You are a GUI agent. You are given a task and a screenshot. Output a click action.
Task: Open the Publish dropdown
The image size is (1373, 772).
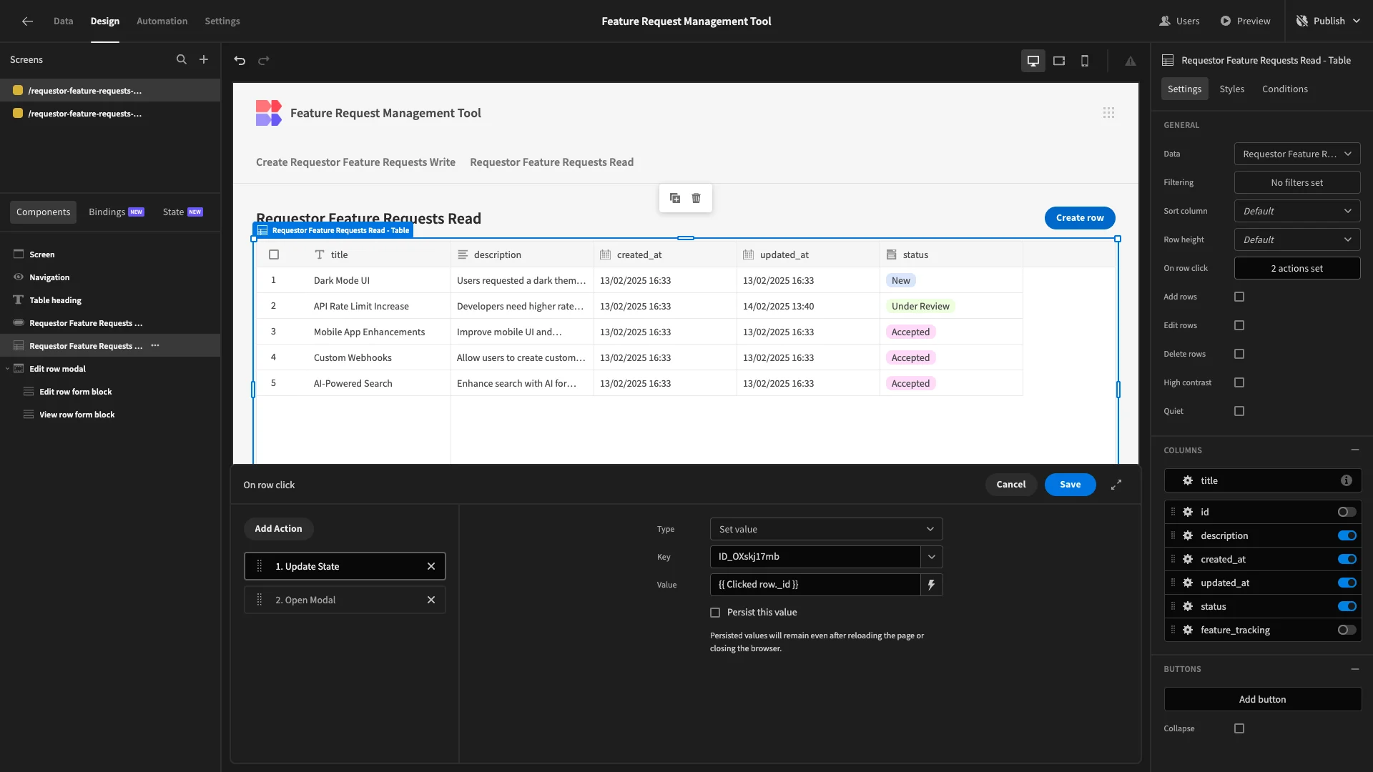pyautogui.click(x=1328, y=21)
